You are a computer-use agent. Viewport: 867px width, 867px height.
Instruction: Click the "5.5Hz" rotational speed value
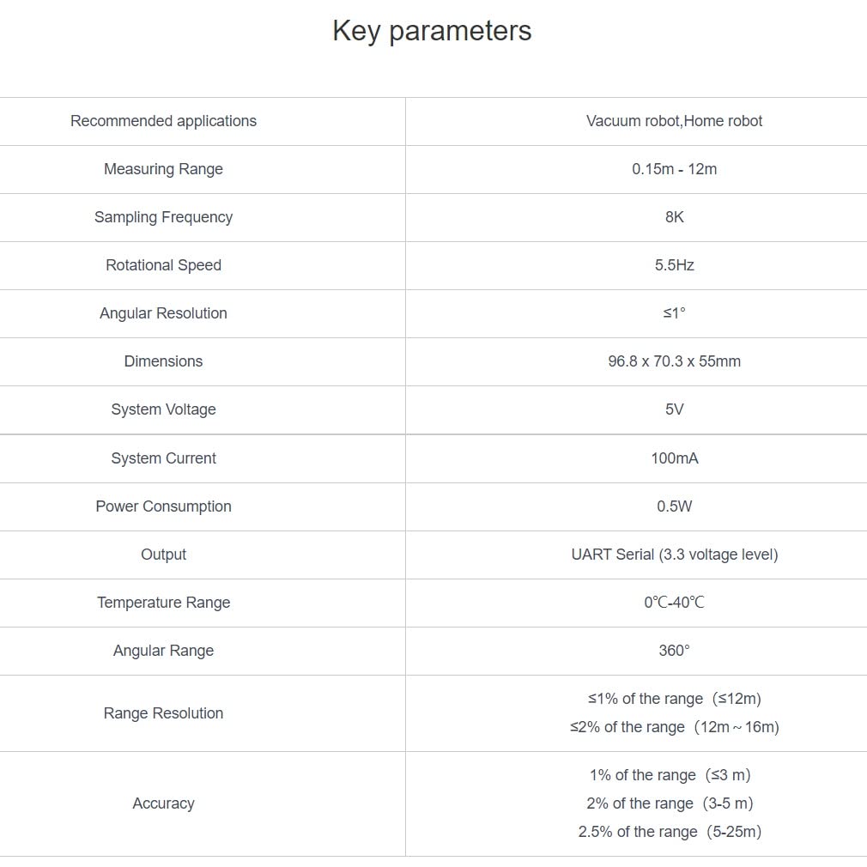(x=674, y=265)
